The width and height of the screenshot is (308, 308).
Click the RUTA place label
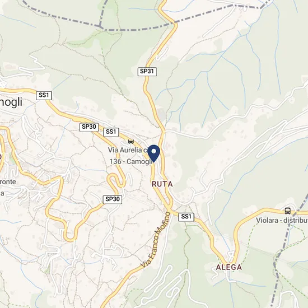click(162, 184)
